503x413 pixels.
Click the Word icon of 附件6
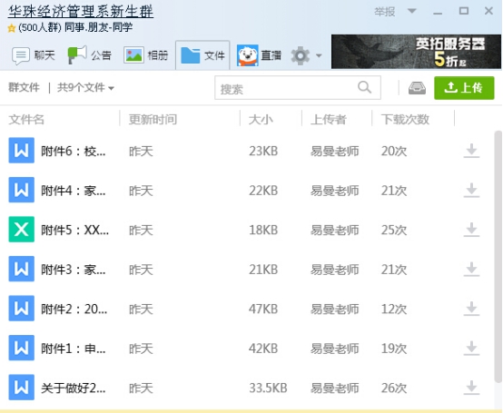point(22,151)
